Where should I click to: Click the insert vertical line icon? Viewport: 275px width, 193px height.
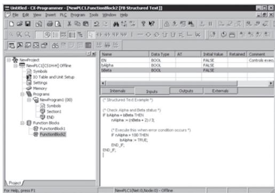pyautogui.click(x=132, y=35)
